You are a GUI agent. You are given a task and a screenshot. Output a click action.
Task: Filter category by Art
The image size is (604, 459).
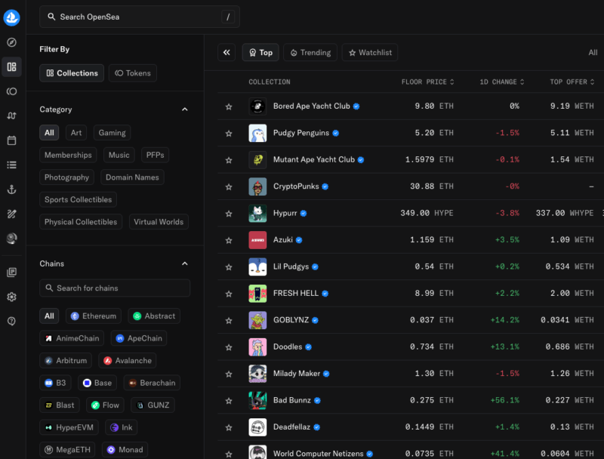(x=76, y=133)
